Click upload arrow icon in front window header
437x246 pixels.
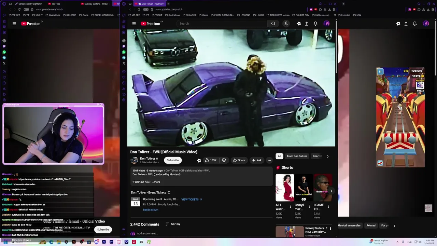[x=307, y=24]
